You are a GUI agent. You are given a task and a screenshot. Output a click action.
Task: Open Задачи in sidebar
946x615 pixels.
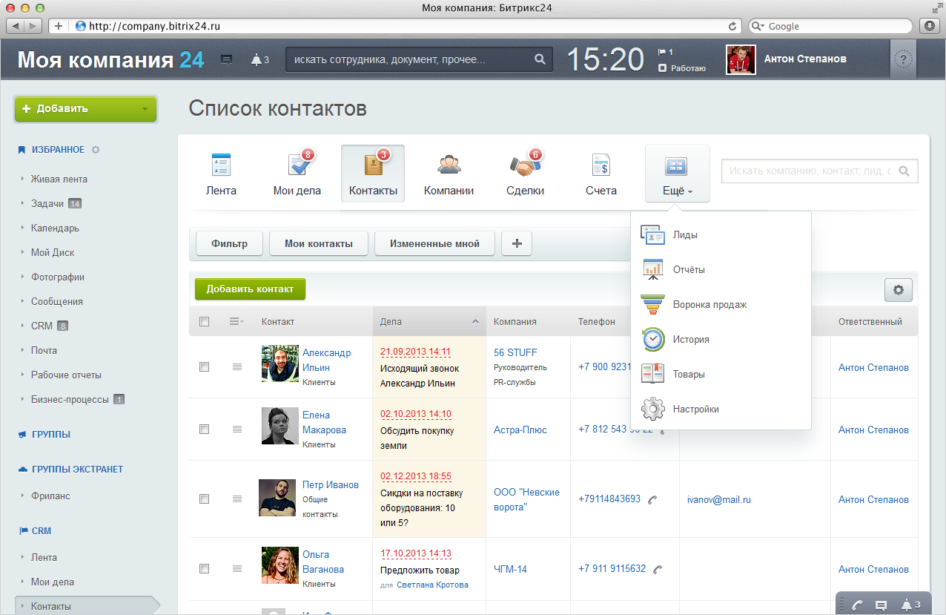click(47, 203)
